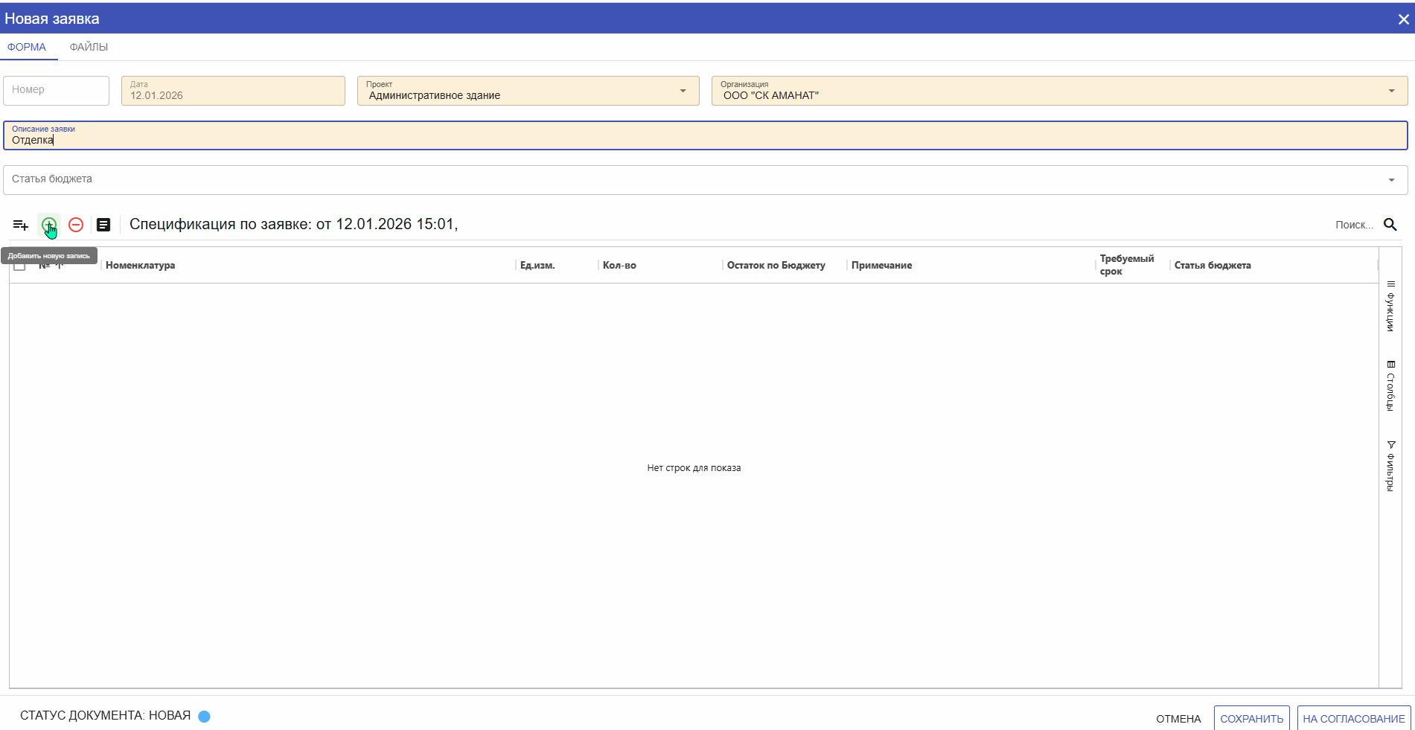Viewport: 1415px width, 730px height.
Task: Select the Форма tab
Action: click(x=27, y=47)
